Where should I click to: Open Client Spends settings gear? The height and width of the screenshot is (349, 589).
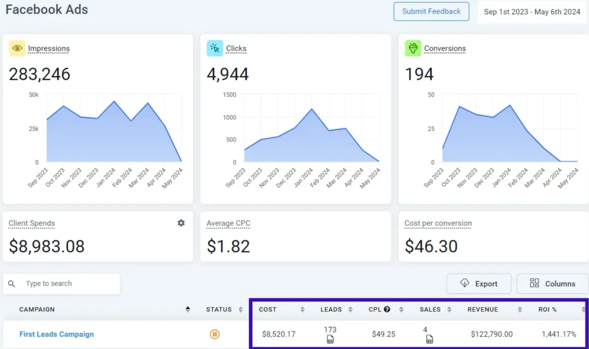181,223
